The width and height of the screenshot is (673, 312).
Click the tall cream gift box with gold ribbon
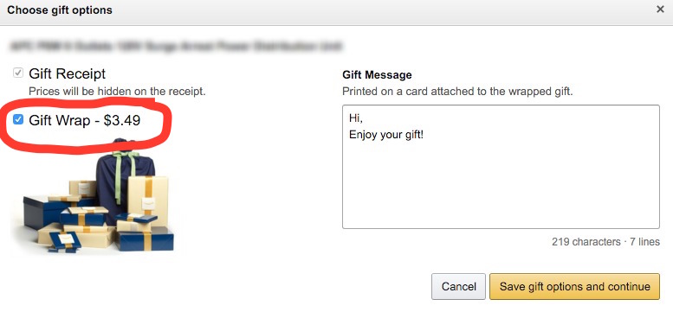pyautogui.click(x=148, y=197)
